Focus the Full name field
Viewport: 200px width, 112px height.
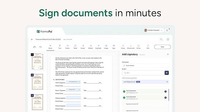tap(145, 65)
